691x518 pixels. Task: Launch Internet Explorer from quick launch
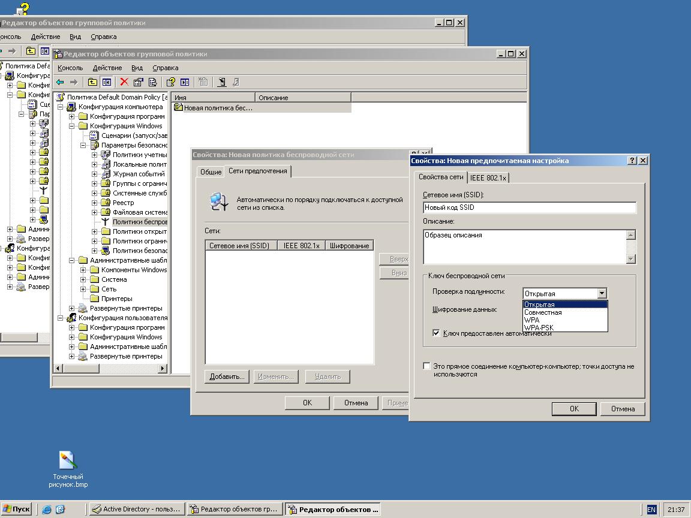(x=46, y=510)
